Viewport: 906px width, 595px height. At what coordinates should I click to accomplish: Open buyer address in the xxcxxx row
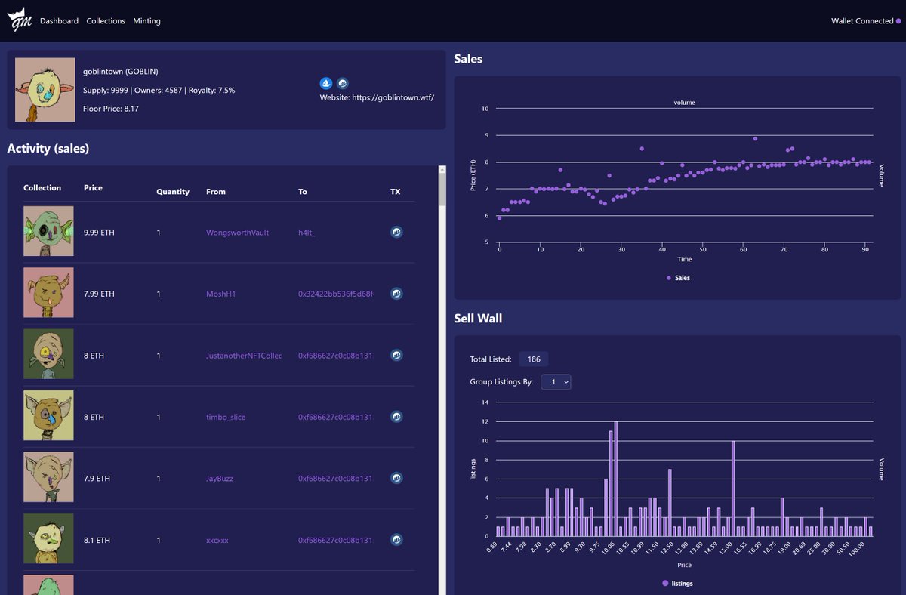tap(335, 540)
